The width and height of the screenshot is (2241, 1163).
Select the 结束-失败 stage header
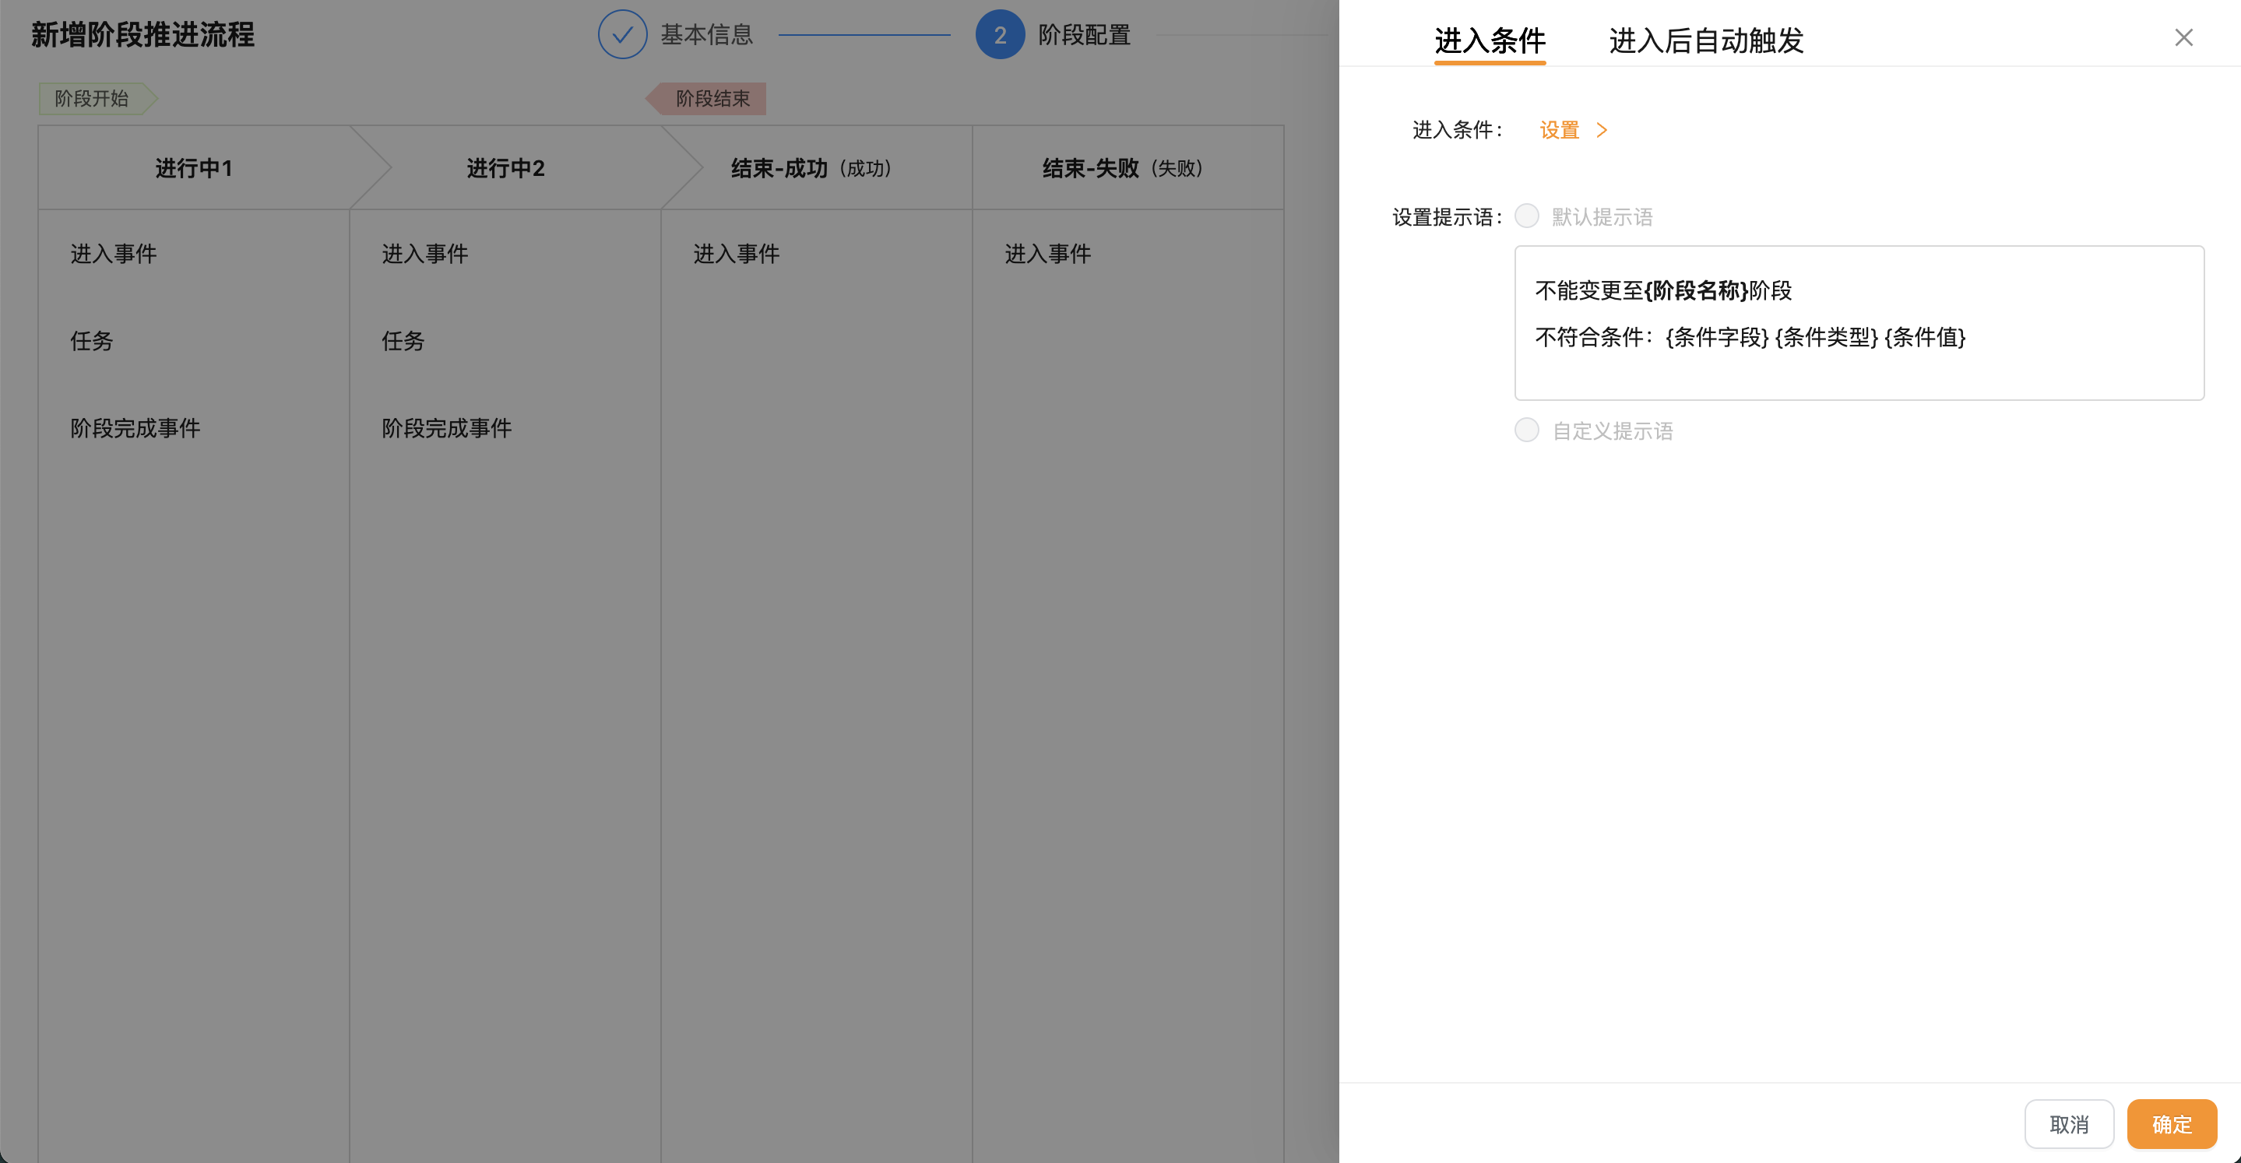coord(1122,168)
